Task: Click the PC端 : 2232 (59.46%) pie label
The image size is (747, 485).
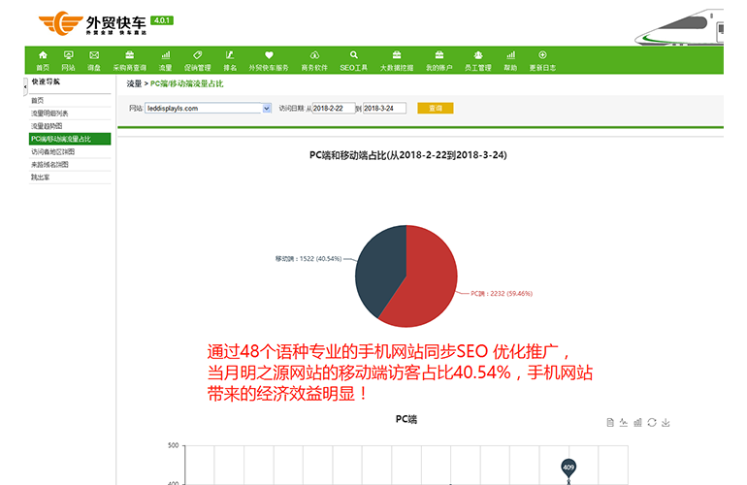Action: point(502,294)
